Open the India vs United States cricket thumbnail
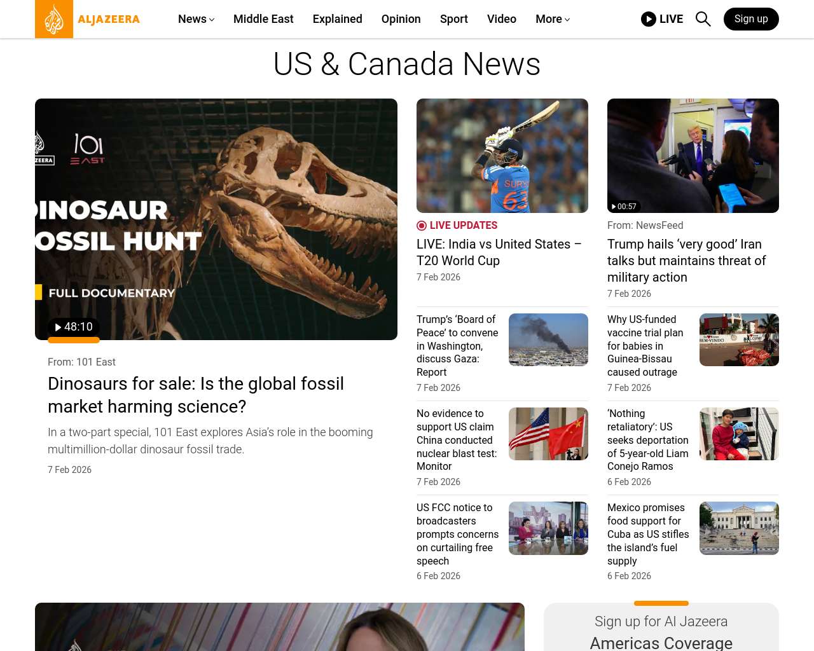This screenshot has width=814, height=651. 502,156
